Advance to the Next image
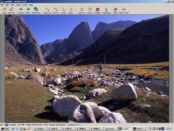The width and height of the screenshot is (174, 131). pyautogui.click(x=28, y=11)
